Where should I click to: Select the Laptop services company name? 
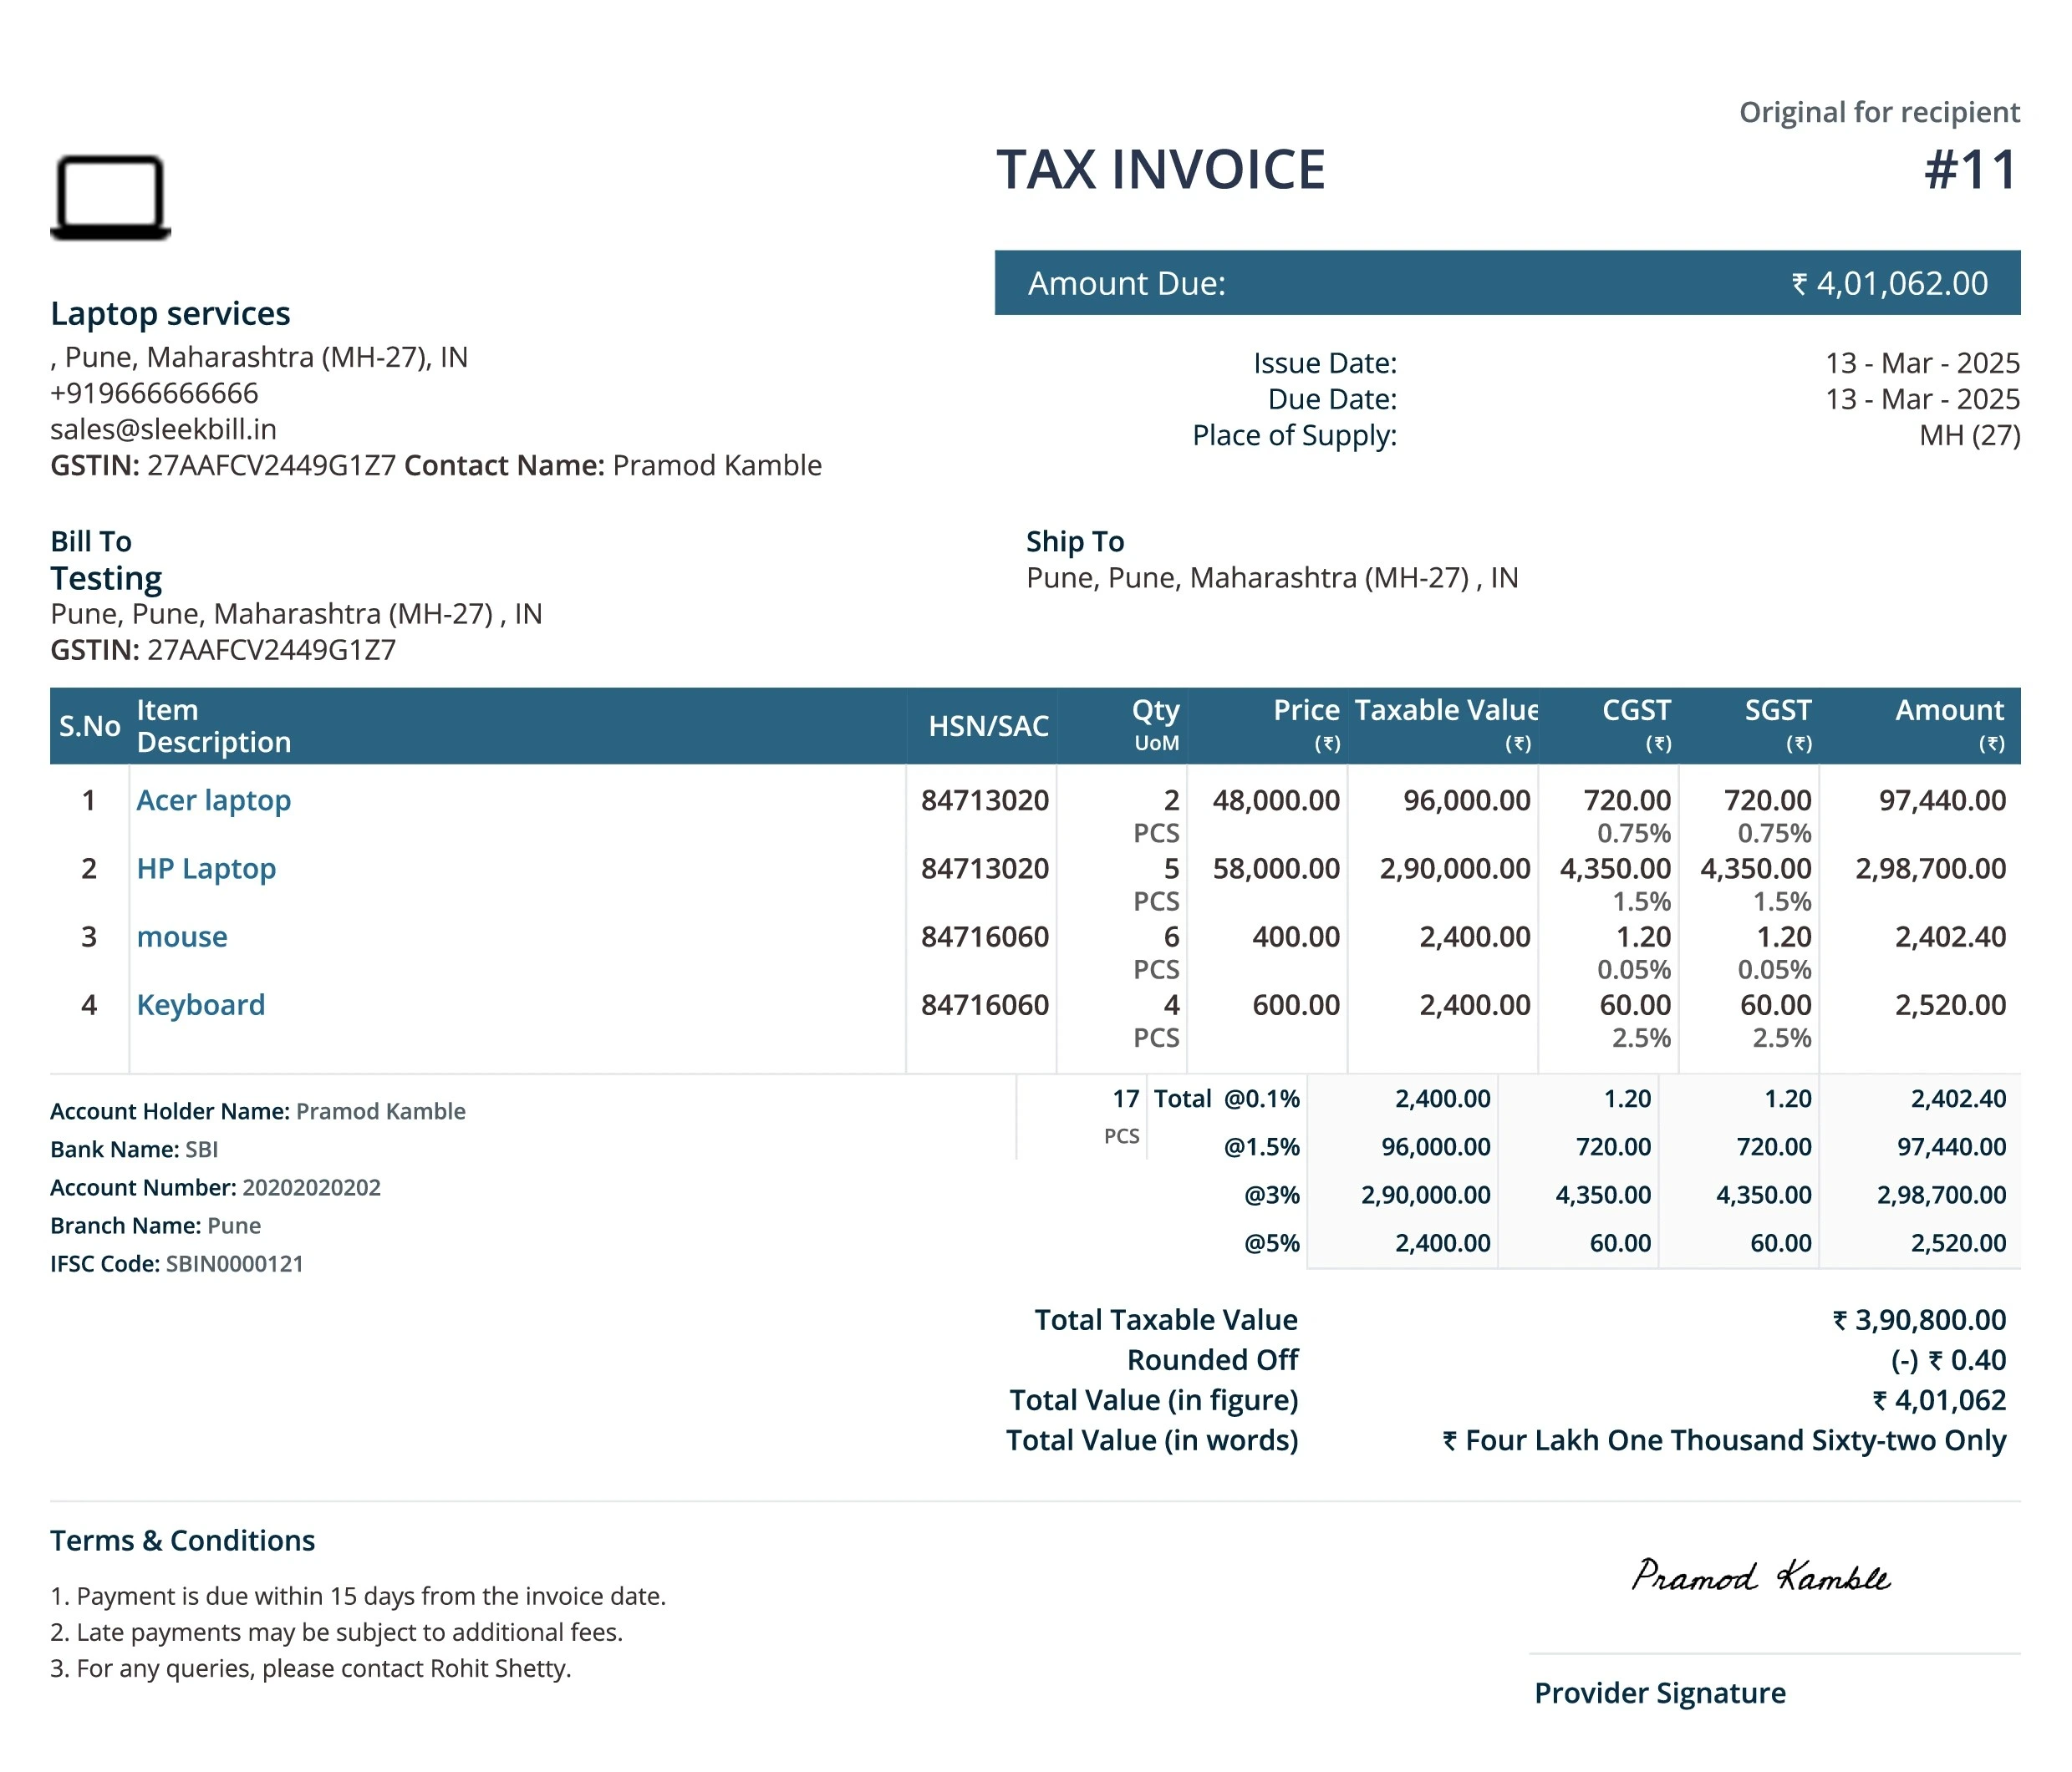click(x=170, y=314)
